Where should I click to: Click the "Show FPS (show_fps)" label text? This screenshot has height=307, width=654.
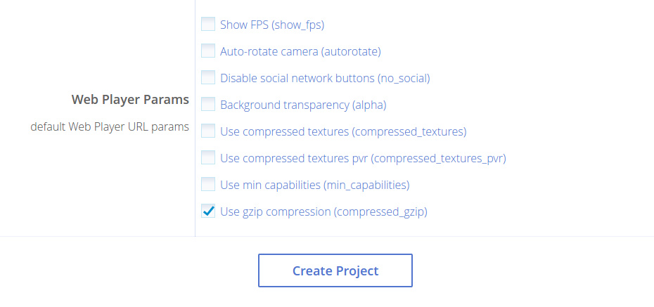(x=271, y=25)
